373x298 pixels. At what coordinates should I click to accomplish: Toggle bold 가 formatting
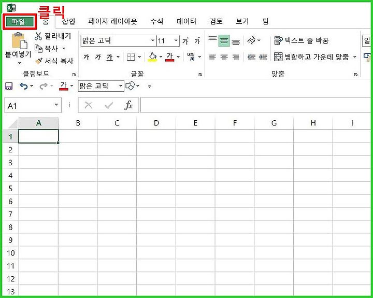point(87,57)
